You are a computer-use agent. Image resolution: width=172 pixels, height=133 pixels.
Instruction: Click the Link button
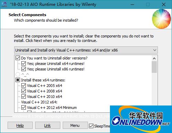pos(48,125)
